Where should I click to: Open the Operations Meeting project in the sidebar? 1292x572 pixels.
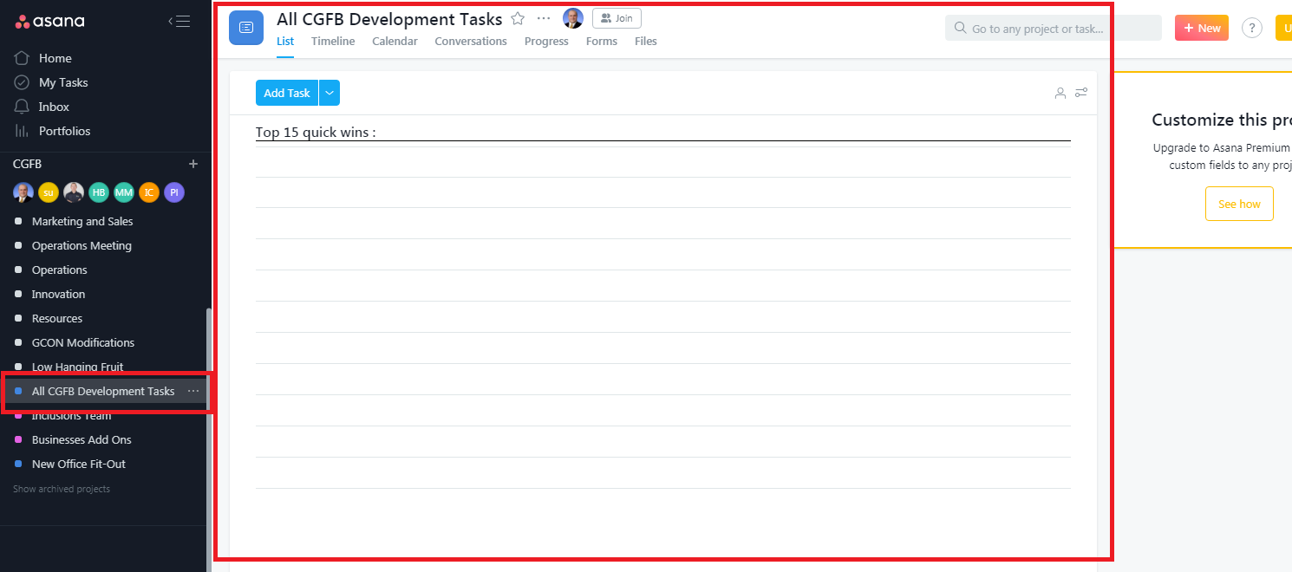click(82, 245)
